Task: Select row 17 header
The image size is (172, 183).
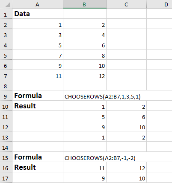Action: pos(6,177)
